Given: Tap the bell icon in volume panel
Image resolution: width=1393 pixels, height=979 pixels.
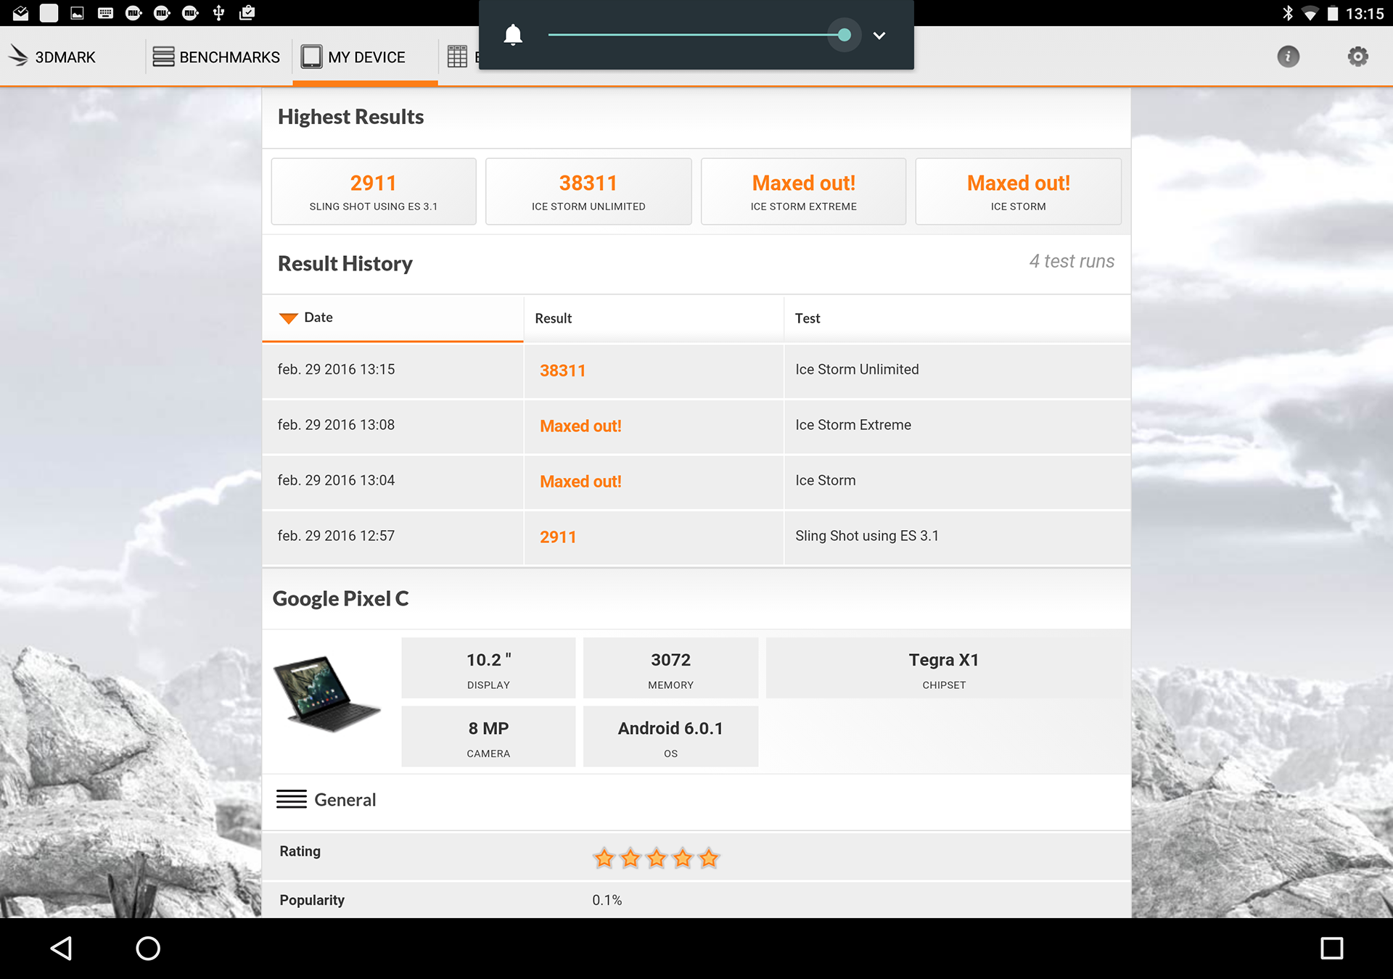Looking at the screenshot, I should (513, 35).
